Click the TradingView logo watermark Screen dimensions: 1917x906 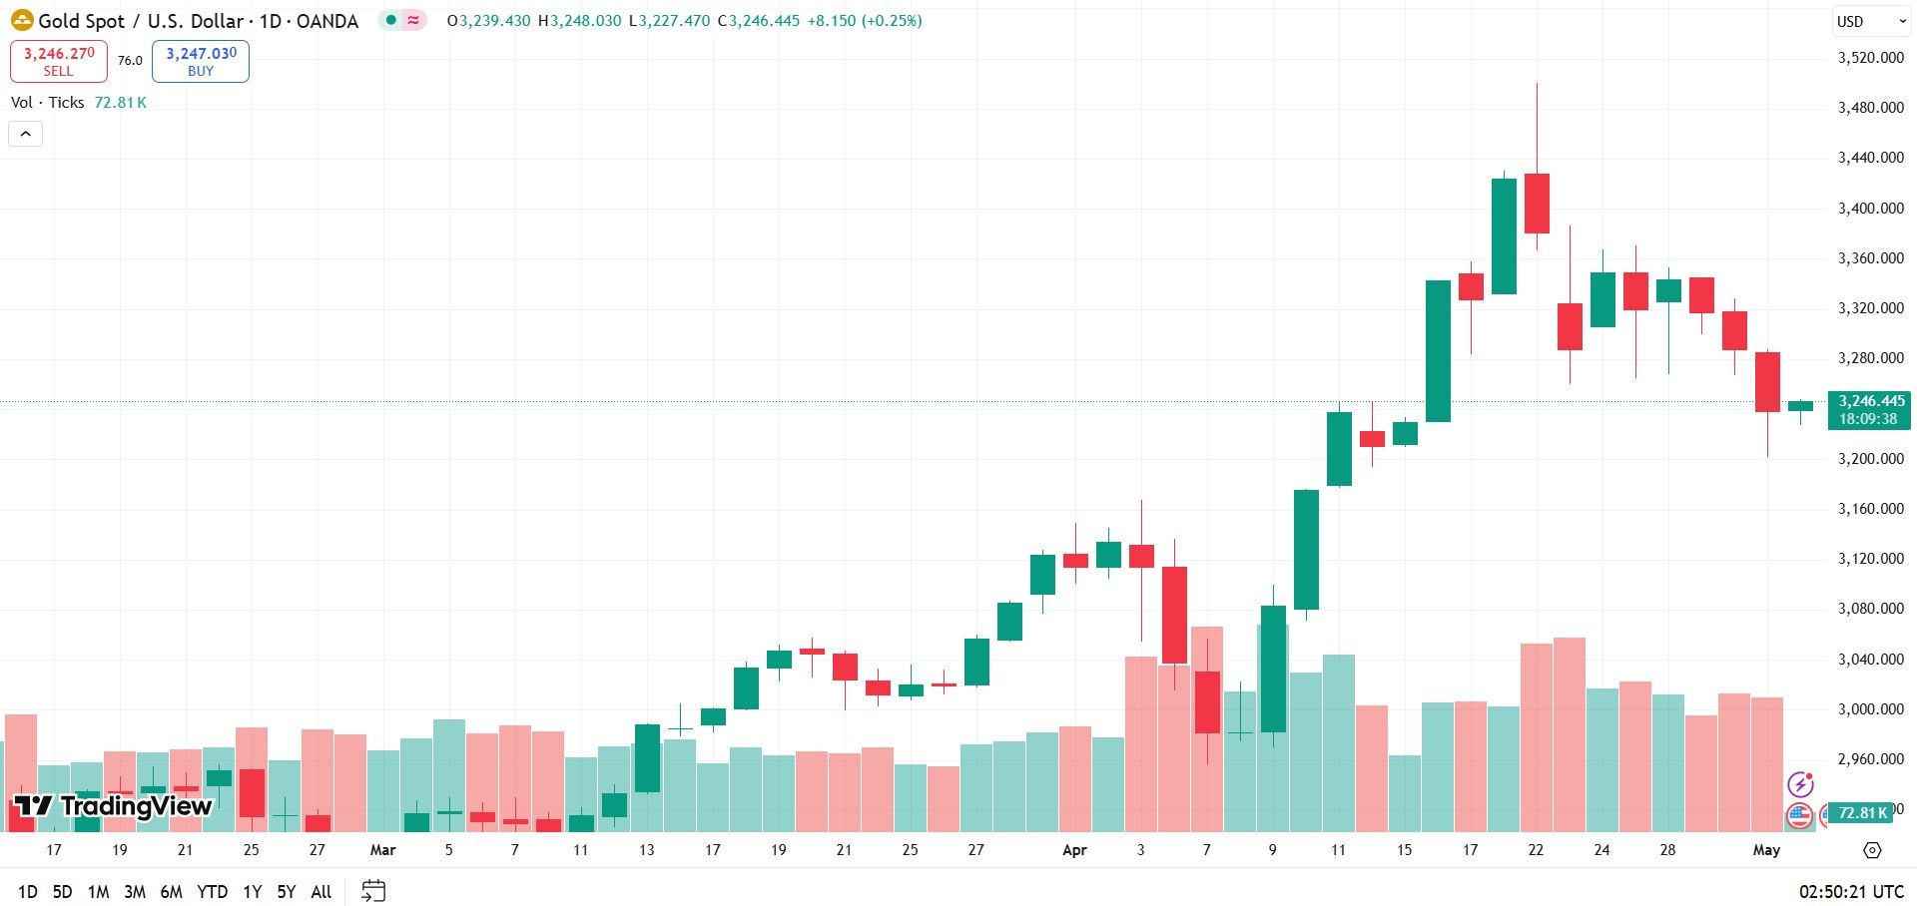113,806
